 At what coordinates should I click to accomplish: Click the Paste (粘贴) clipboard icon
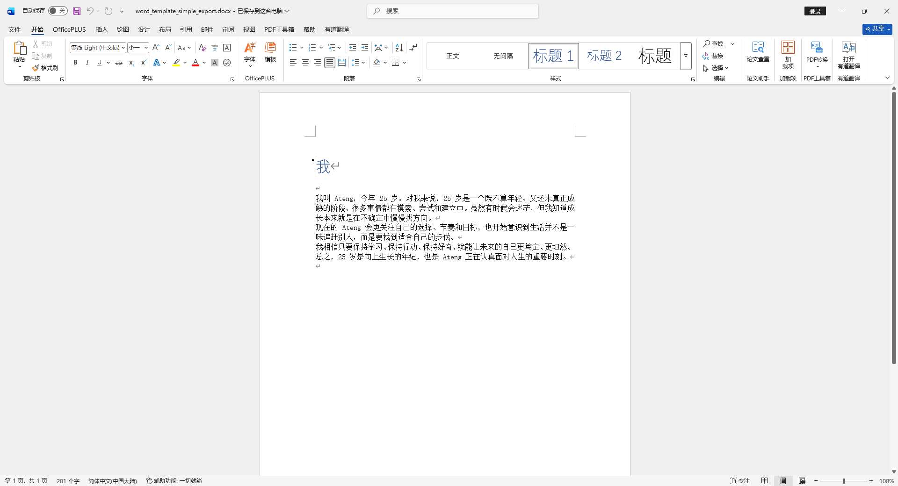coord(19,48)
